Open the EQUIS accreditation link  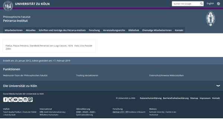[85, 112]
